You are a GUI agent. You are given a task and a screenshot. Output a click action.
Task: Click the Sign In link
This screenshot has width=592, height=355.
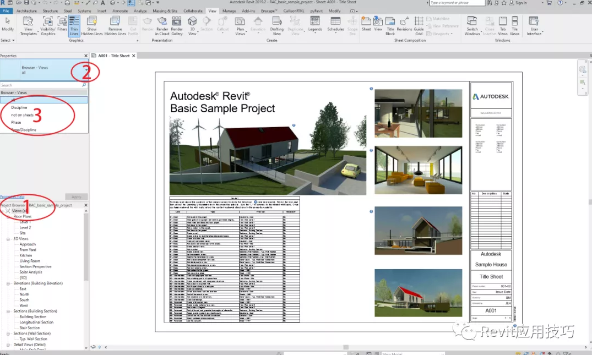pos(520,3)
